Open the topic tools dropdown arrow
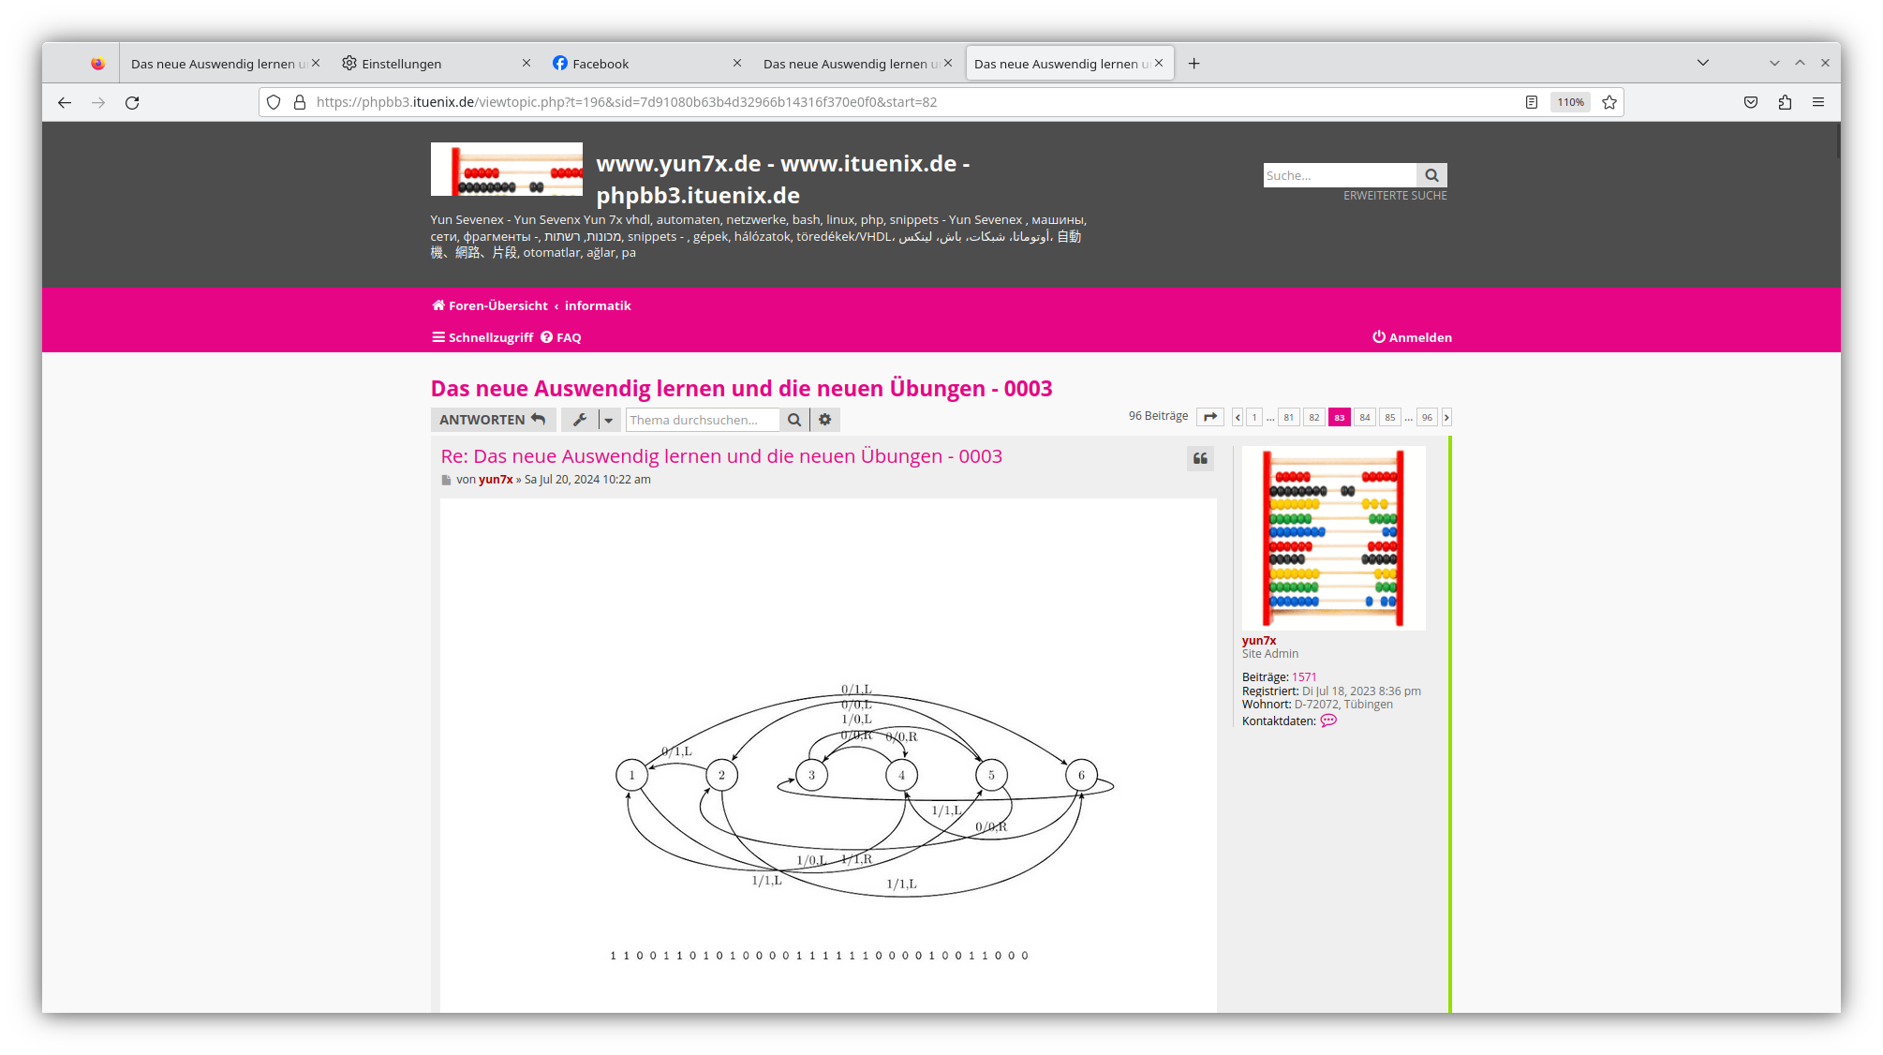The width and height of the screenshot is (1883, 1055). pos(608,420)
